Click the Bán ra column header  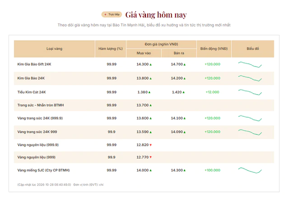click(x=179, y=53)
